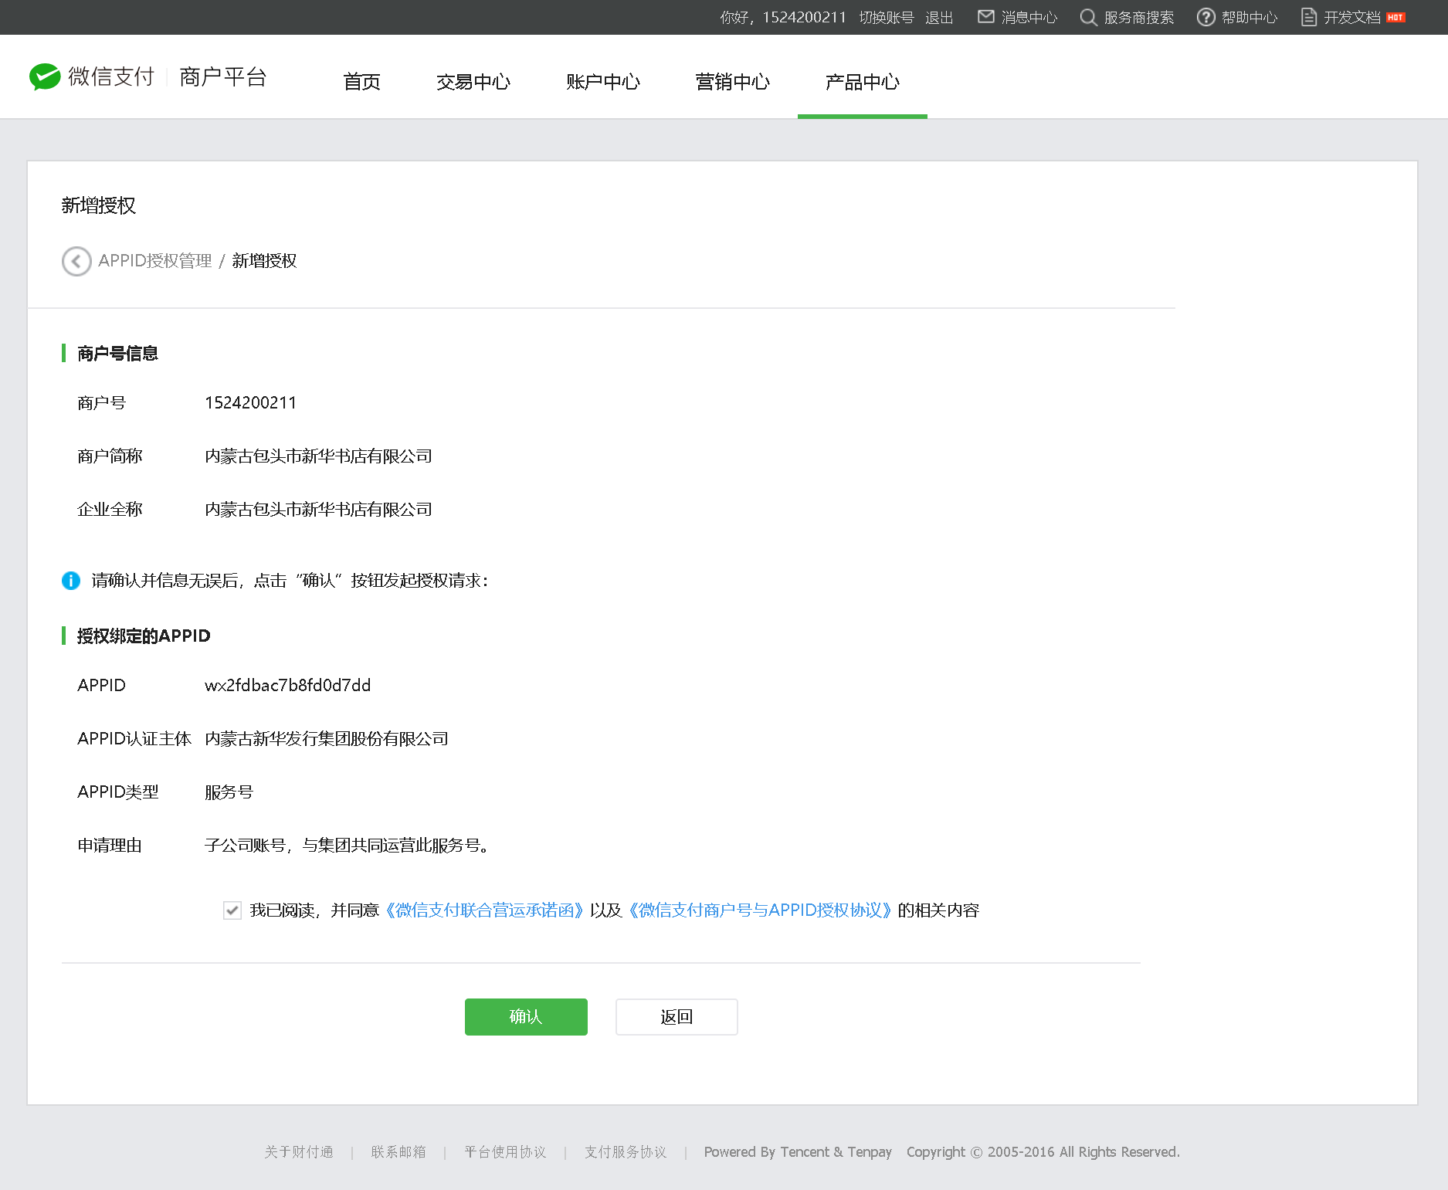Screen dimensions: 1448x1190
Task: Click the service provider search magnifier icon
Action: point(1087,17)
